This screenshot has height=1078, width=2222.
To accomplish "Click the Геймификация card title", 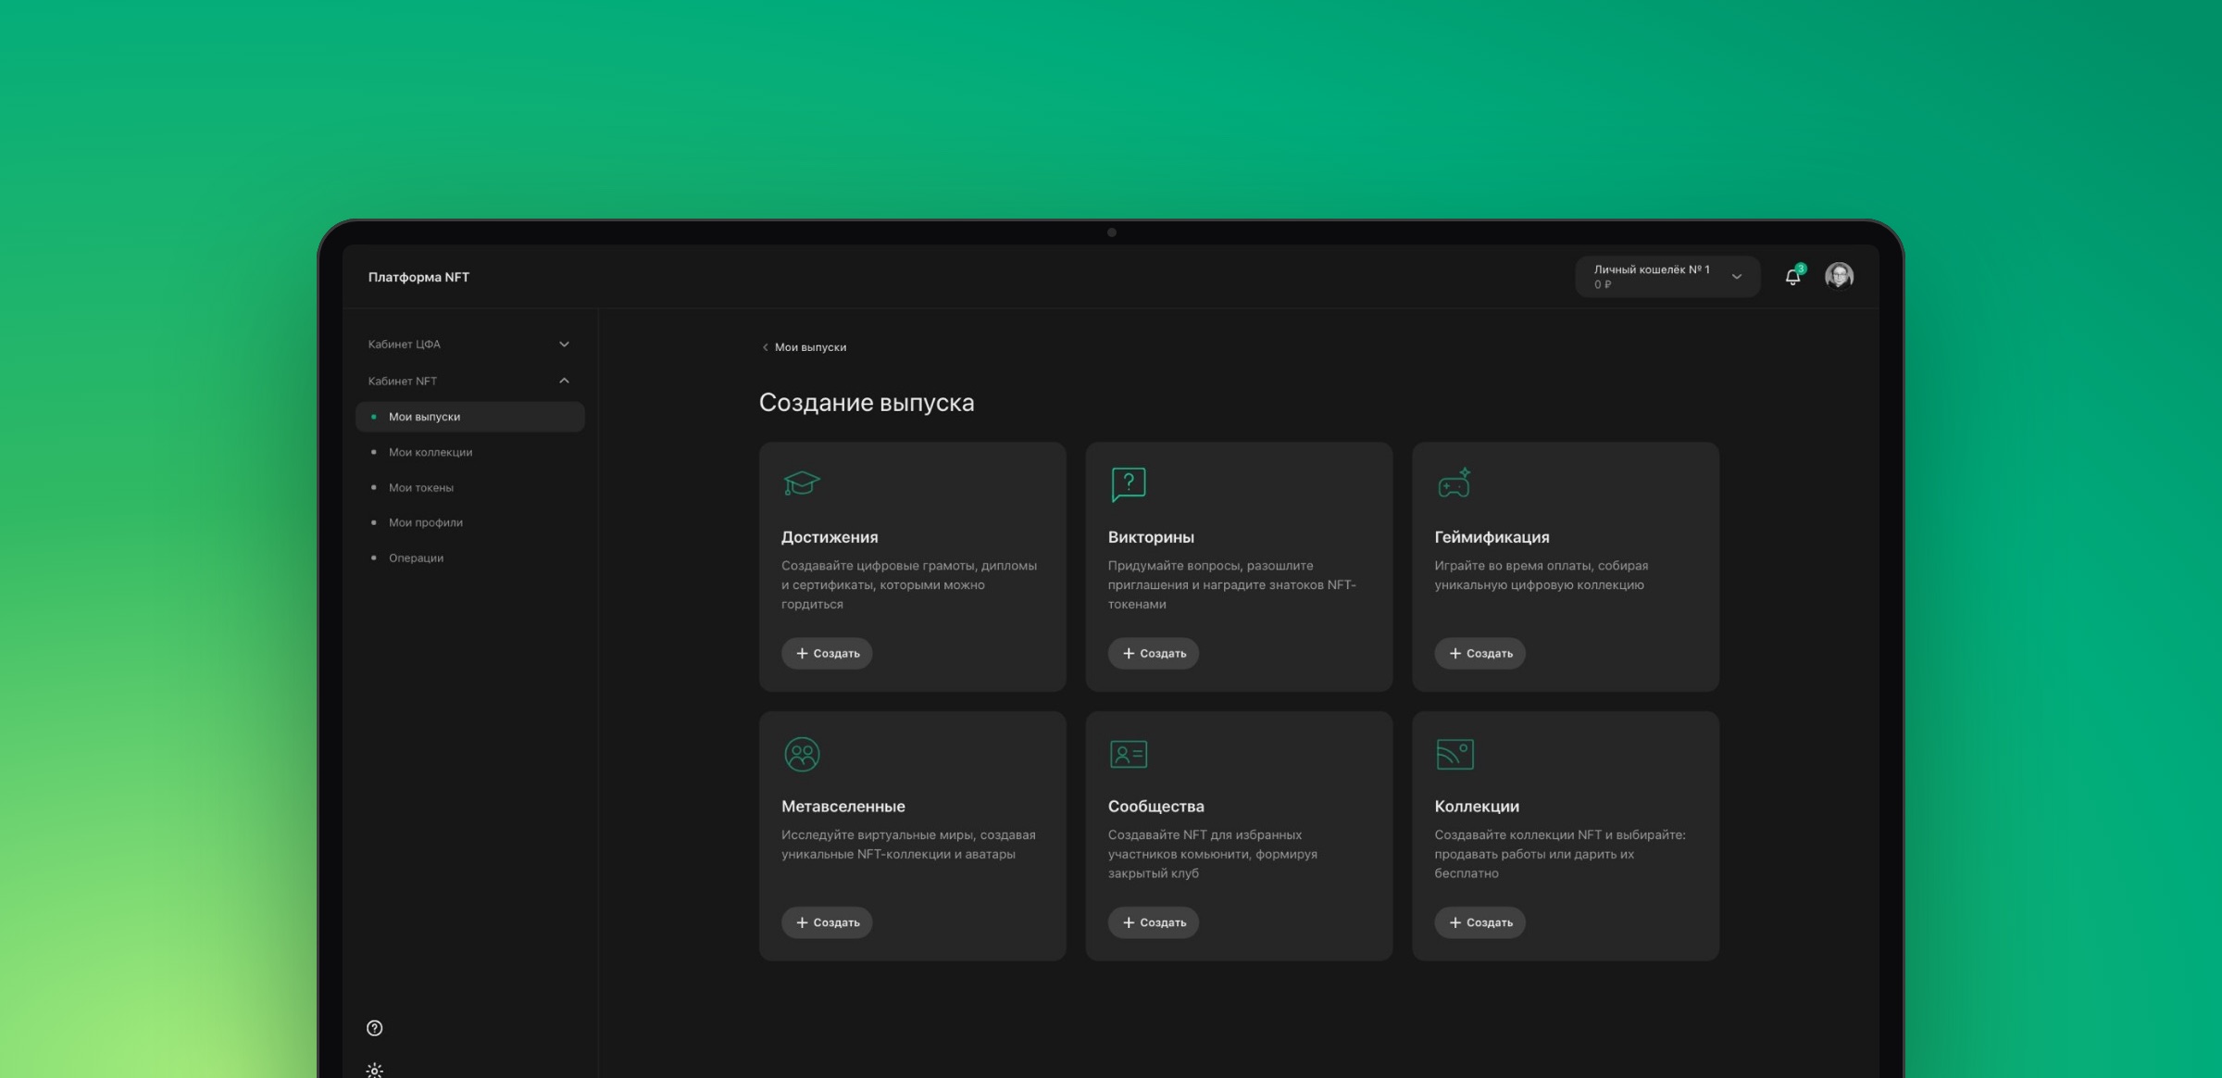I will tap(1492, 537).
